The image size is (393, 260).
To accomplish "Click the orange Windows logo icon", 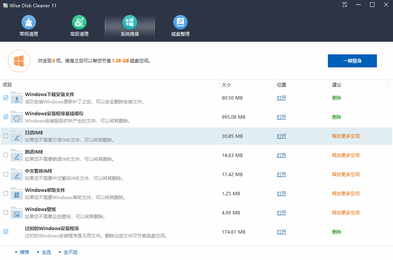I will point(19,61).
